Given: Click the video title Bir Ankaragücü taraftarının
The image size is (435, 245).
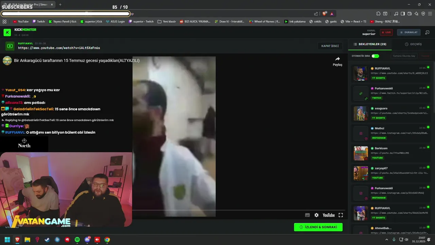Looking at the screenshot, I should (x=77, y=61).
